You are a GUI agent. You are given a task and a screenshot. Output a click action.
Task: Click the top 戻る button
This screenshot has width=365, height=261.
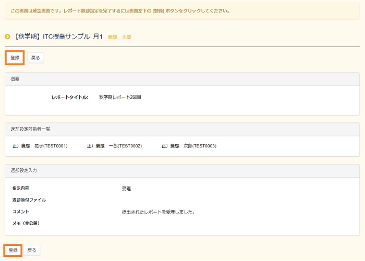[x=35, y=57]
